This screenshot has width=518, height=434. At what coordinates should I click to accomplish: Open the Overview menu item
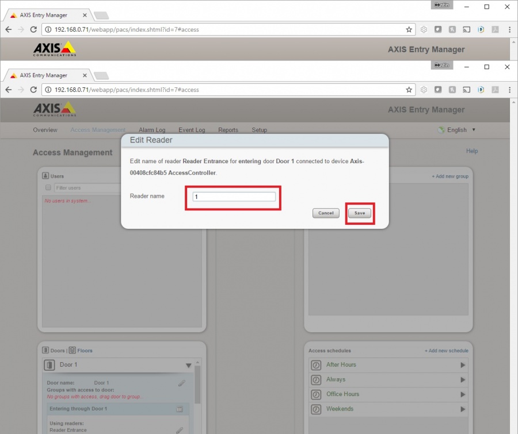pyautogui.click(x=45, y=130)
